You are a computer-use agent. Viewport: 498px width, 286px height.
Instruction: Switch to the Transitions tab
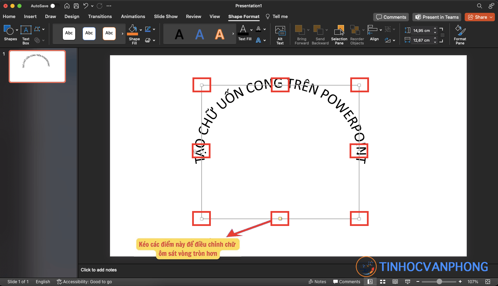(x=100, y=16)
